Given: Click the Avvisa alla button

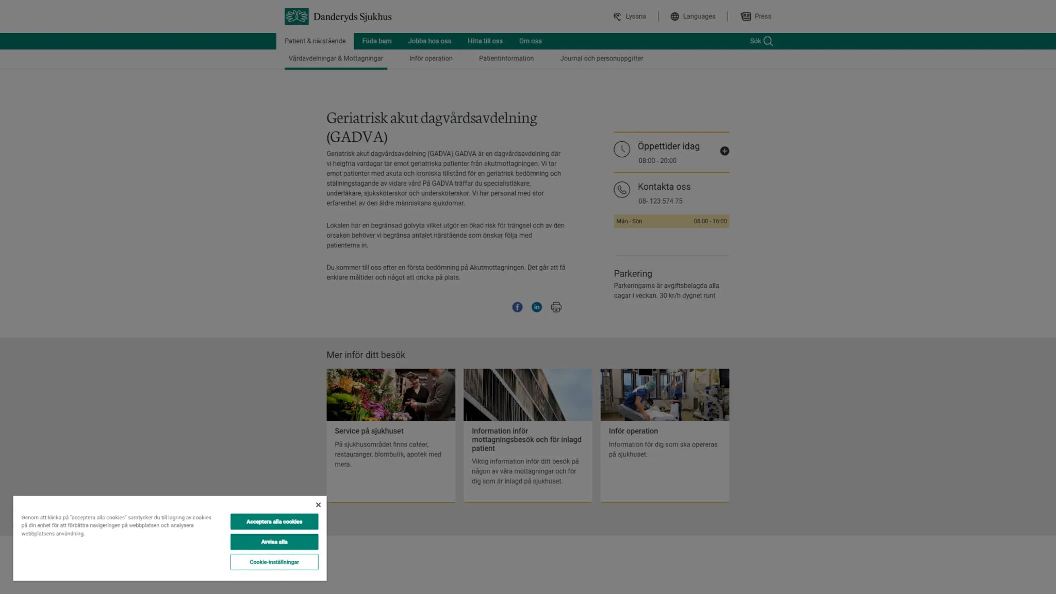Looking at the screenshot, I should pos(274,542).
